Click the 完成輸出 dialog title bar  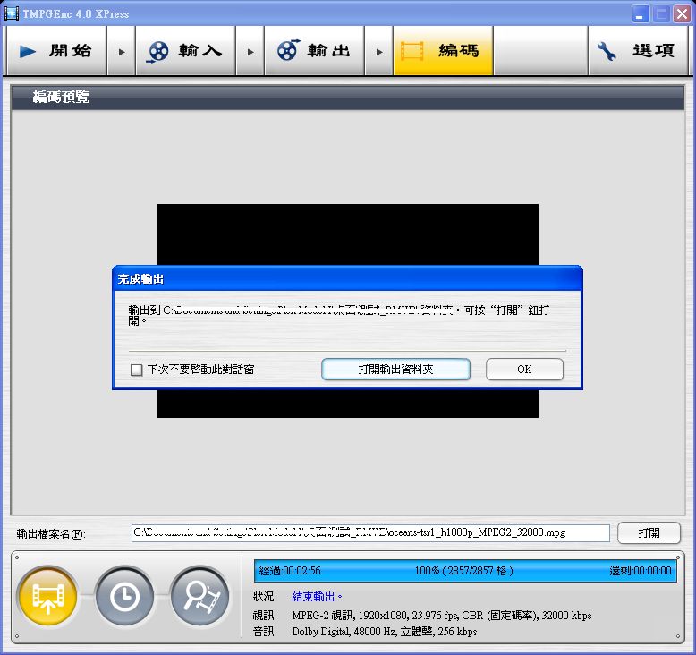click(347, 278)
